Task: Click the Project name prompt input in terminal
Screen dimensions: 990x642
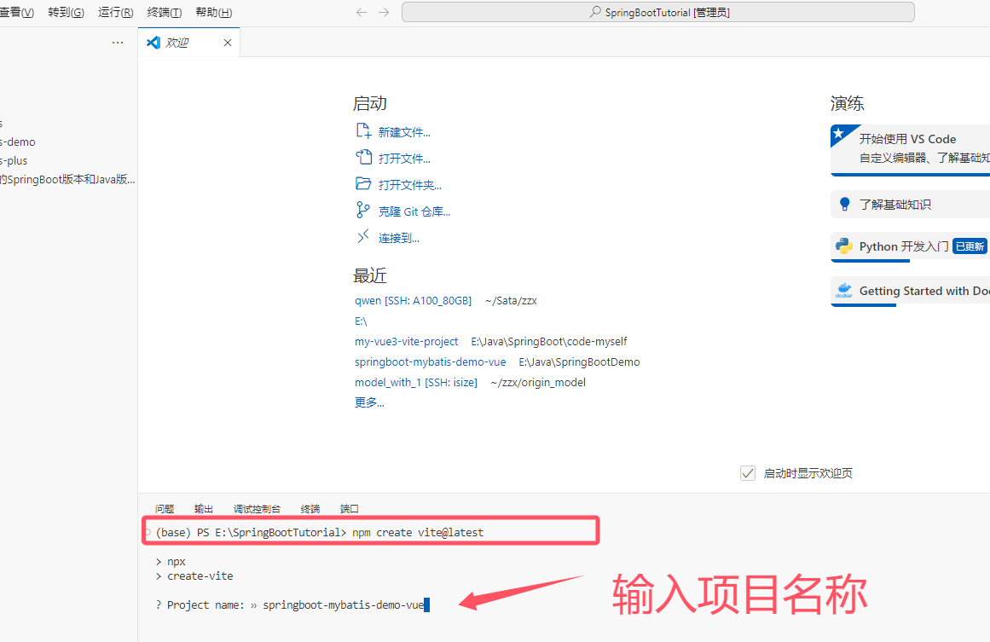Action: click(346, 604)
